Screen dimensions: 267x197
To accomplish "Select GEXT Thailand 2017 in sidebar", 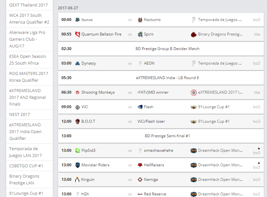I will tap(28, 5).
